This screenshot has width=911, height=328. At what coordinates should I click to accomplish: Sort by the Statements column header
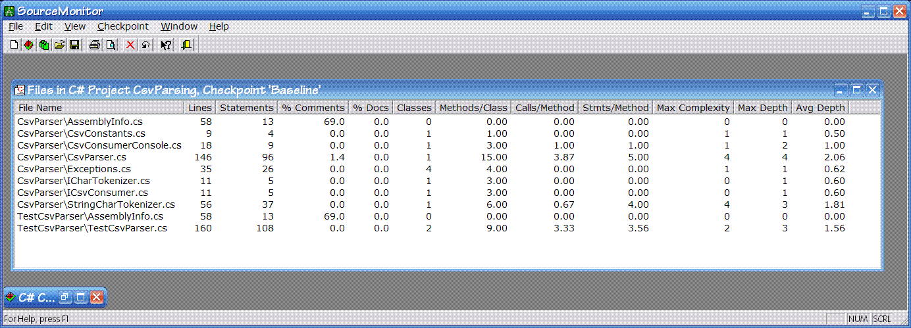coord(246,108)
